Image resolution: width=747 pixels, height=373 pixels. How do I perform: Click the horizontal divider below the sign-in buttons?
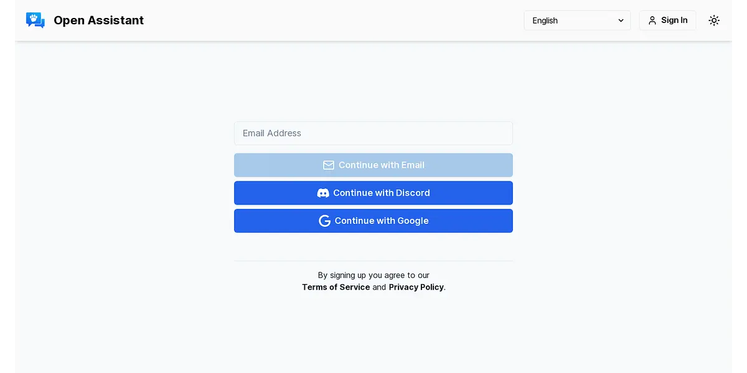374,260
